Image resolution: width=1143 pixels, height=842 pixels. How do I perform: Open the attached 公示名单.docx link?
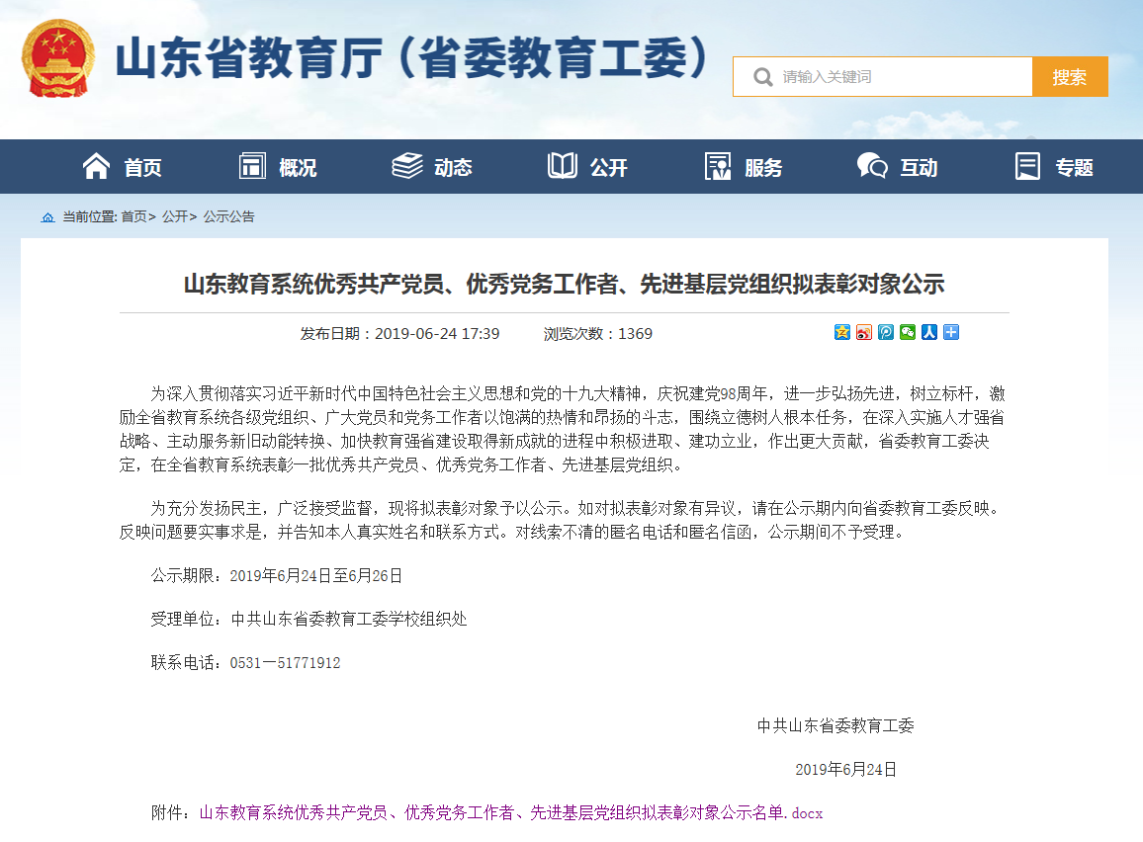(x=510, y=813)
